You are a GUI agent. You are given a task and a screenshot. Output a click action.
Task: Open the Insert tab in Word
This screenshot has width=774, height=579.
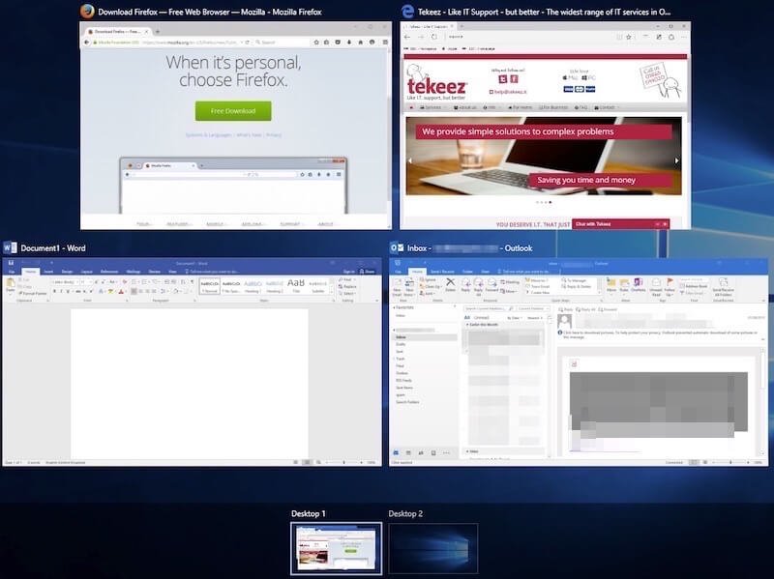pyautogui.click(x=48, y=272)
